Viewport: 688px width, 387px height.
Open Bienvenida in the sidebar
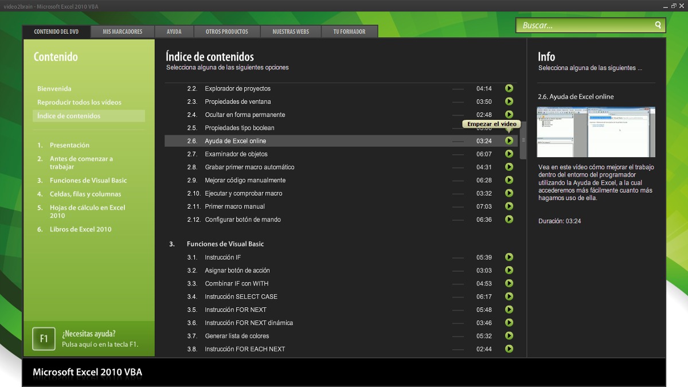54,89
